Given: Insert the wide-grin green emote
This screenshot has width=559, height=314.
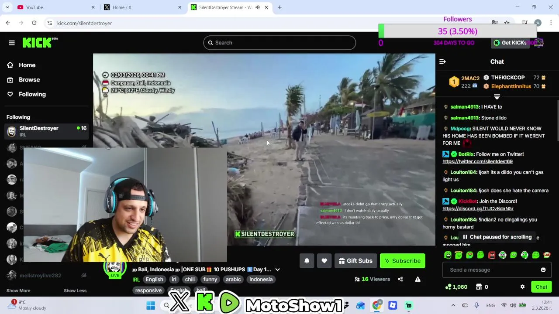Looking at the screenshot, I should [x=514, y=255].
